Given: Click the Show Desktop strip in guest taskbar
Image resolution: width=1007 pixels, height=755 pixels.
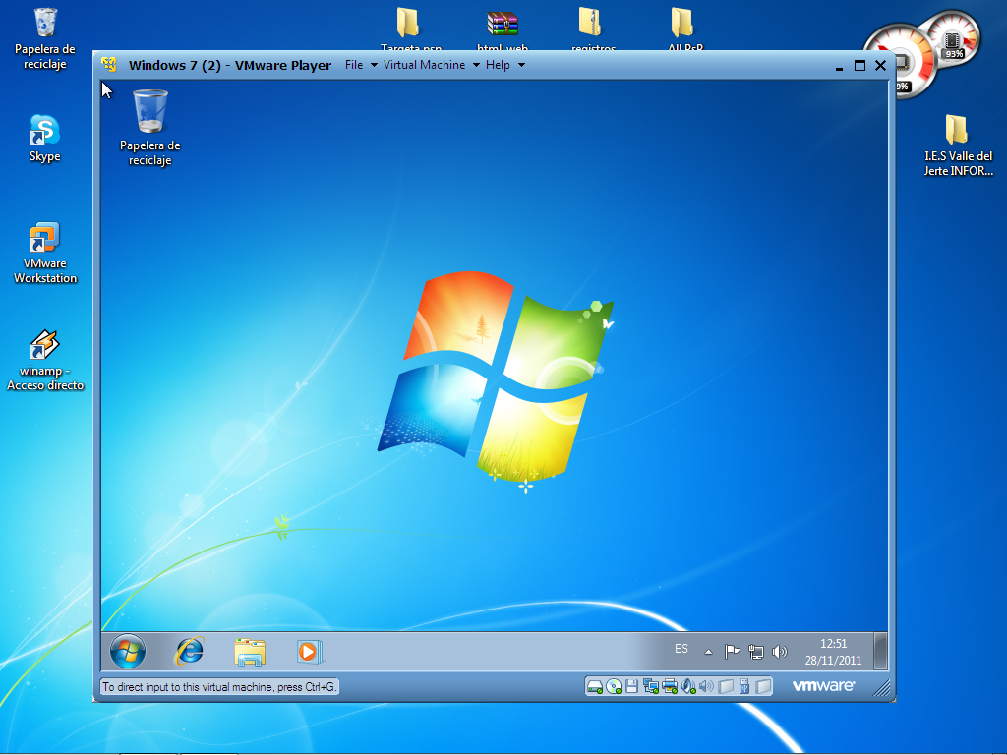Looking at the screenshot, I should pos(881,651).
